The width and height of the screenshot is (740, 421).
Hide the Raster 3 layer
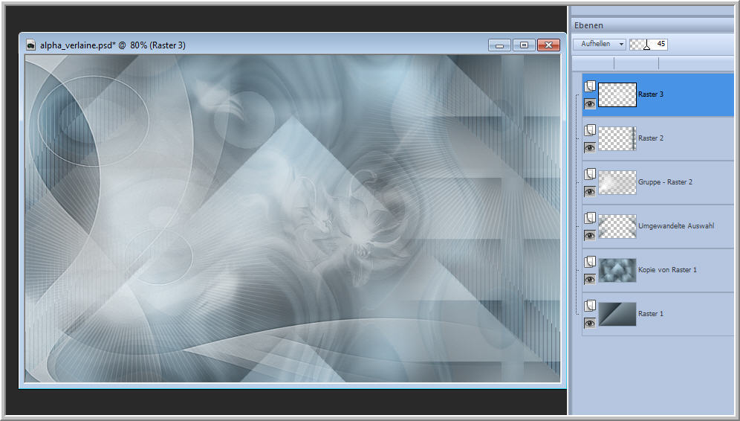coord(590,104)
